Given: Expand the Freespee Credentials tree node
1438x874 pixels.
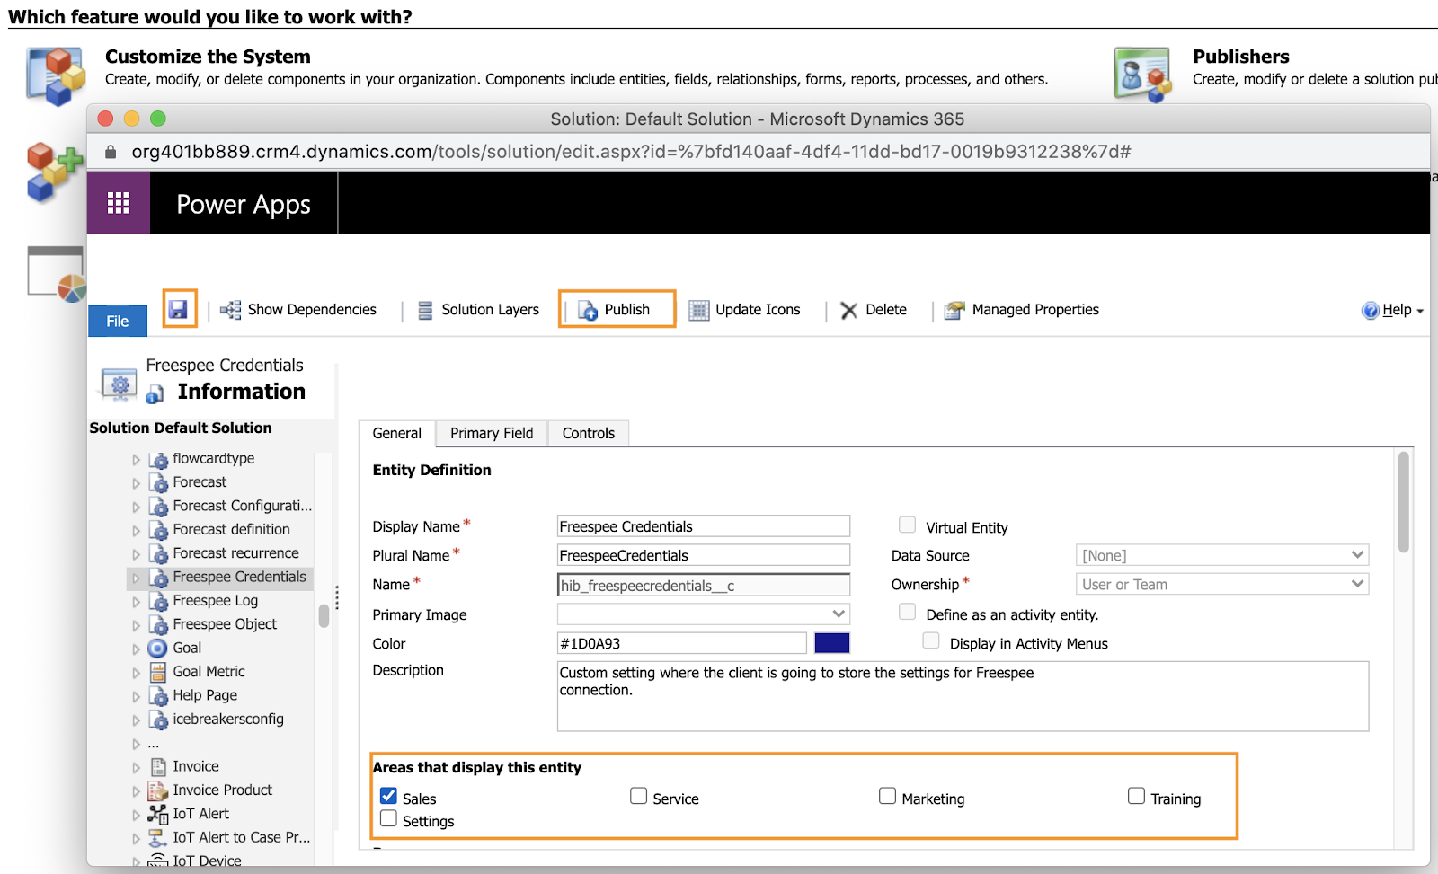Looking at the screenshot, I should click(137, 578).
